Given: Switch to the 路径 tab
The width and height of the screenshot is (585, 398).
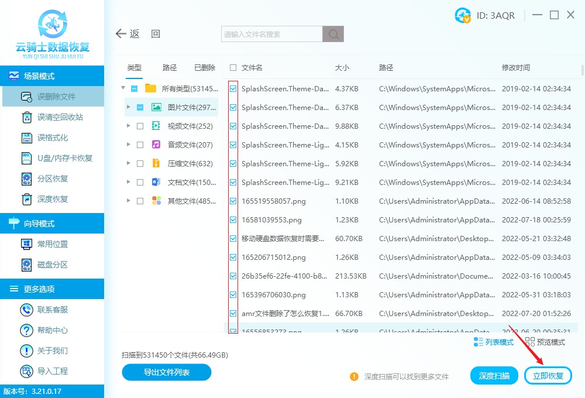Looking at the screenshot, I should (x=169, y=67).
